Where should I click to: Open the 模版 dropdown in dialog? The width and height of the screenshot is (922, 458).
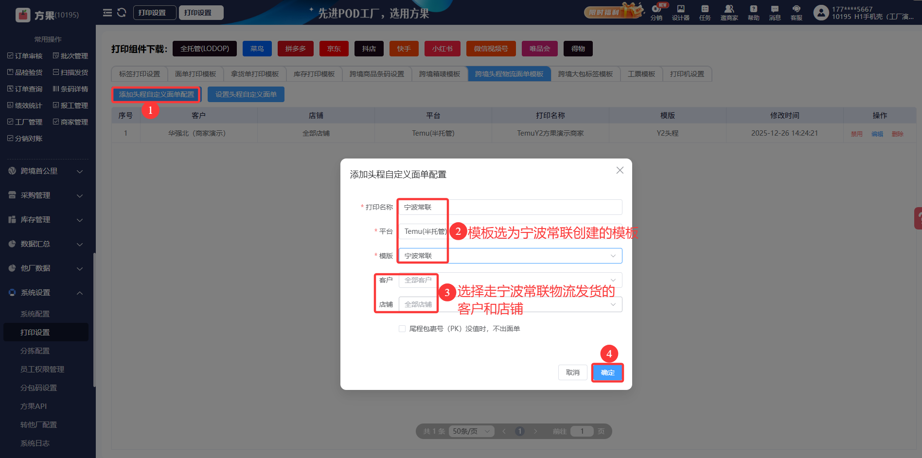(510, 256)
